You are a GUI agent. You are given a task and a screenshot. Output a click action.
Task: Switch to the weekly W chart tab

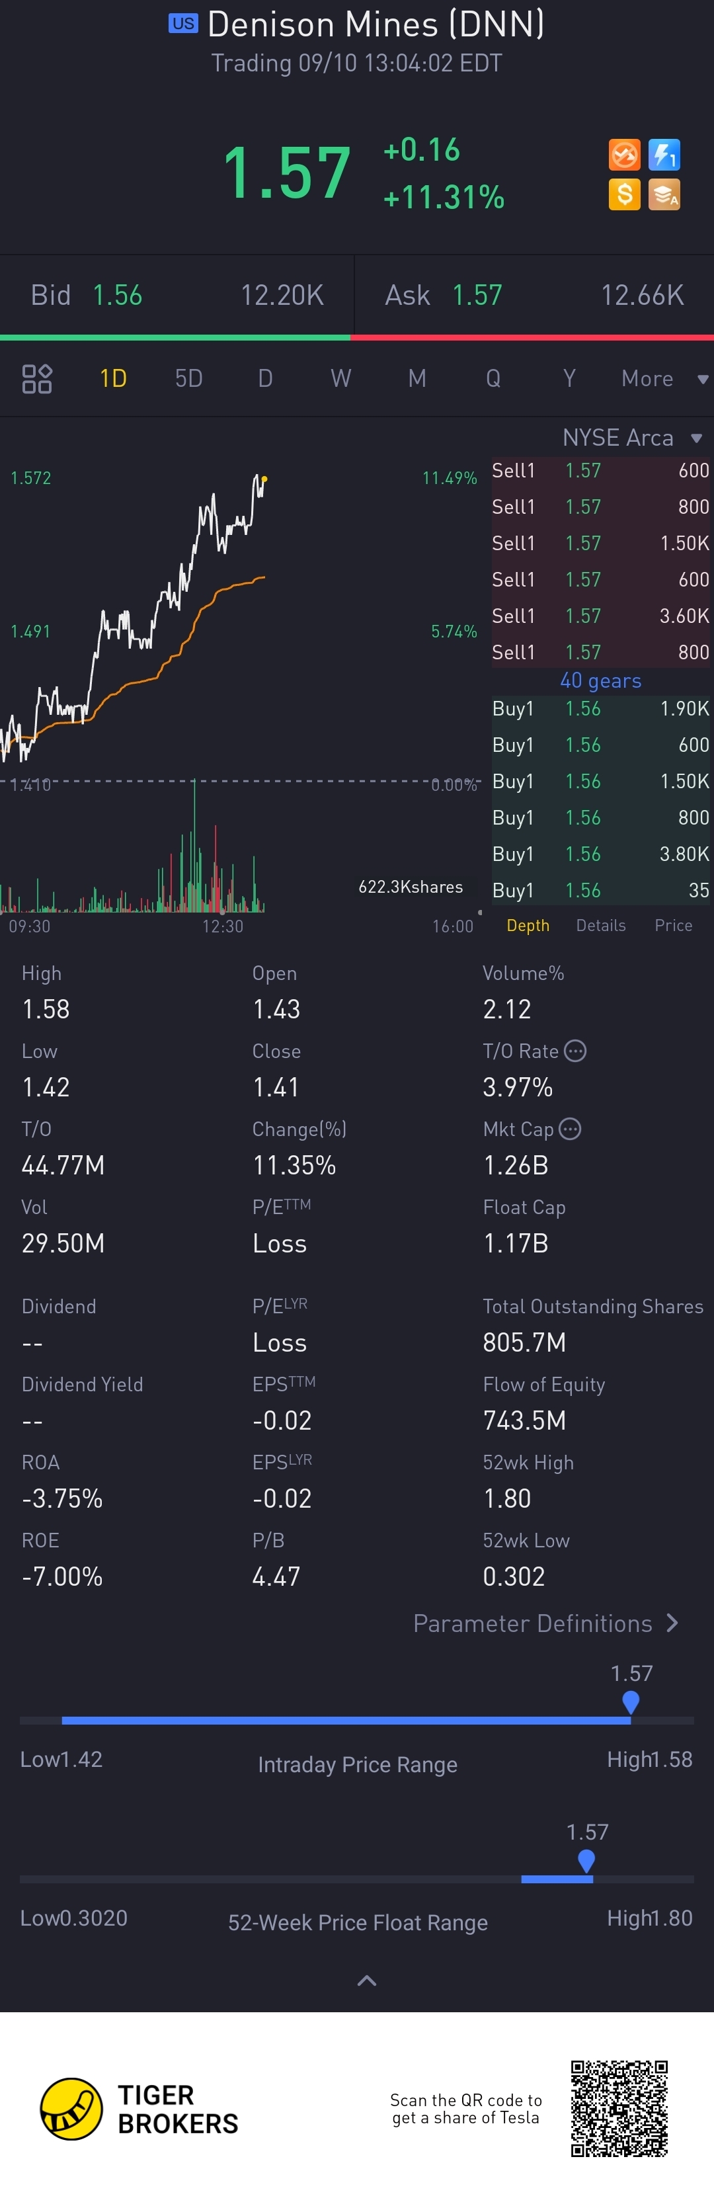click(340, 378)
